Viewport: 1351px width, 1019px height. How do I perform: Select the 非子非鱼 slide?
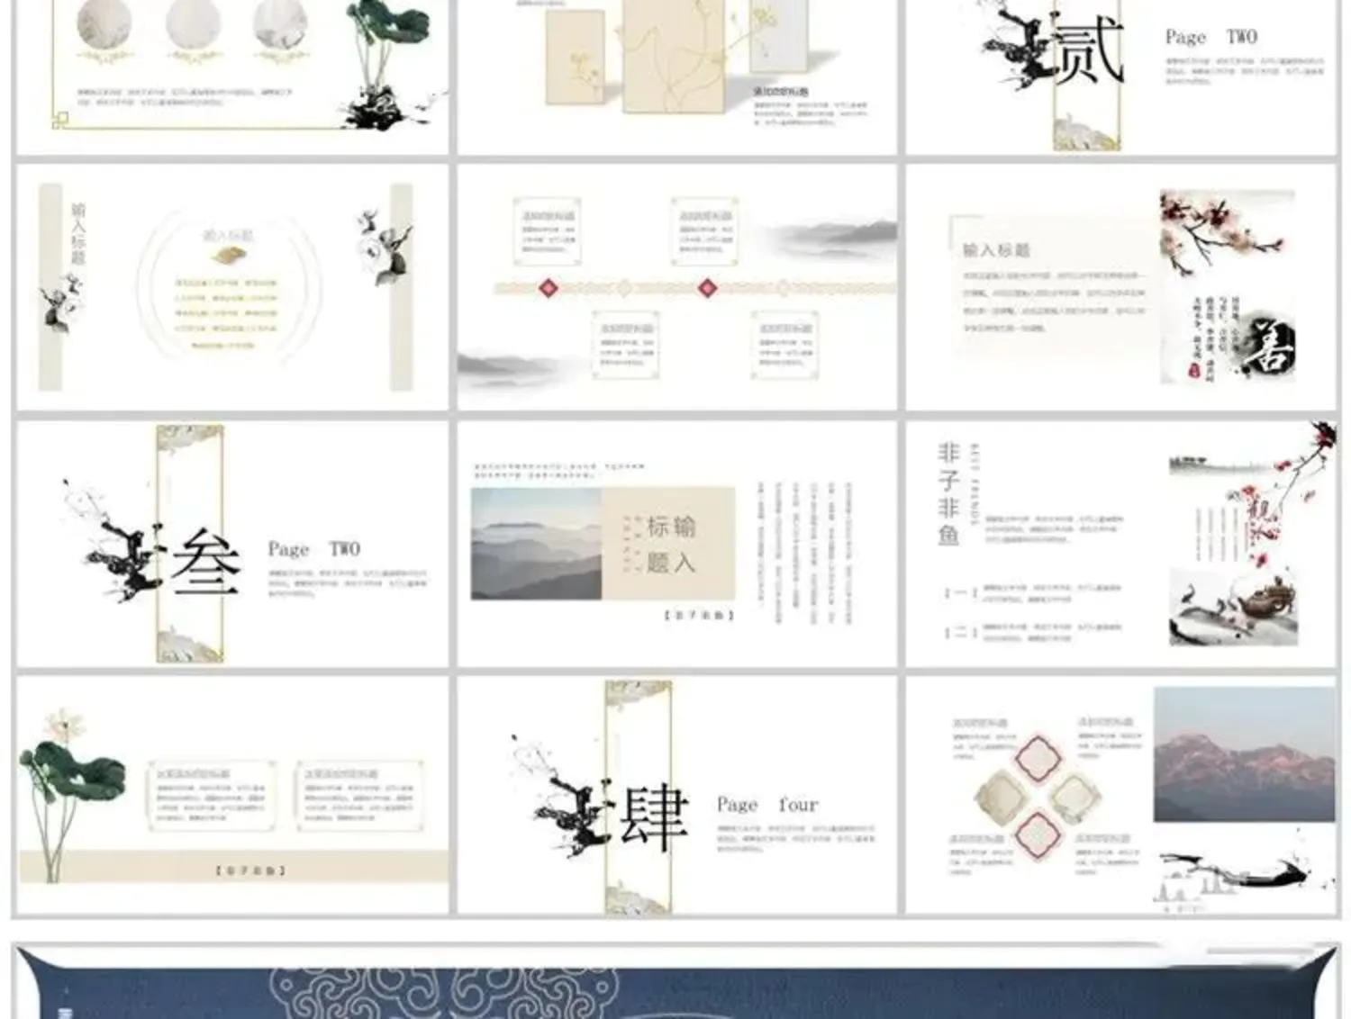[x=1121, y=545]
